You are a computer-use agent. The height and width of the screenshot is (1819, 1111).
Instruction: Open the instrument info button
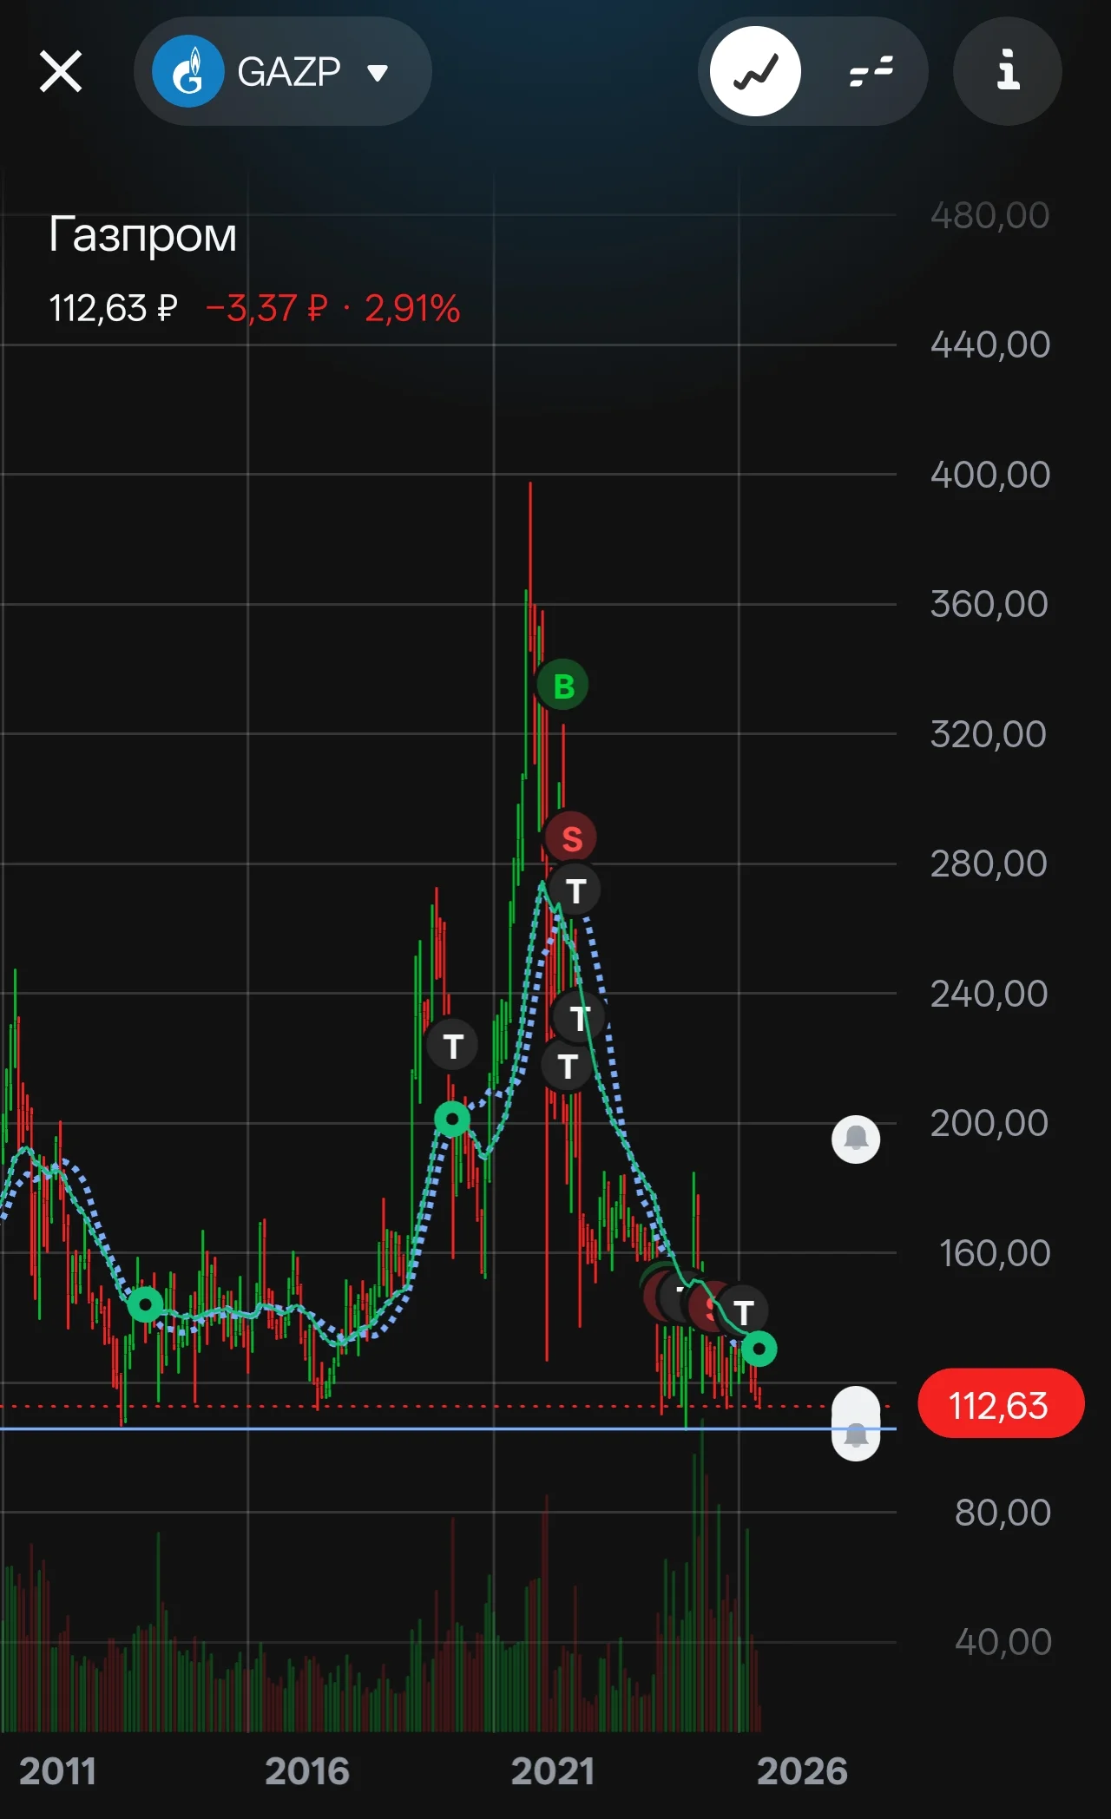[1008, 71]
